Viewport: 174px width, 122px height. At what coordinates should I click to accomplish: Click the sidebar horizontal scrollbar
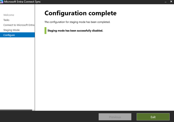click(x=16, y=110)
